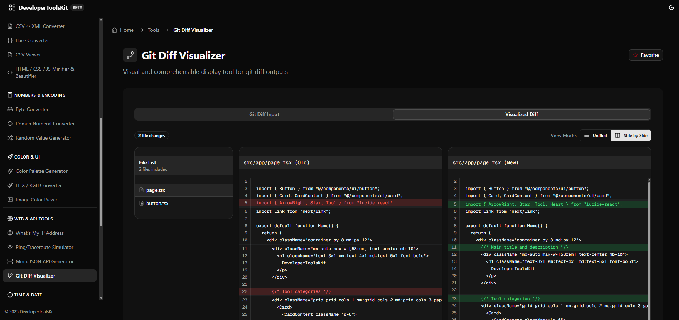Switch view mode to Unified

(595, 135)
